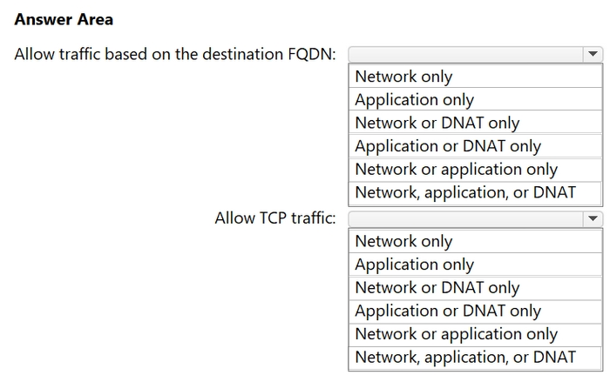The image size is (610, 375).
Task: Click the DNAT word in the last TCP option
Action: [554, 357]
